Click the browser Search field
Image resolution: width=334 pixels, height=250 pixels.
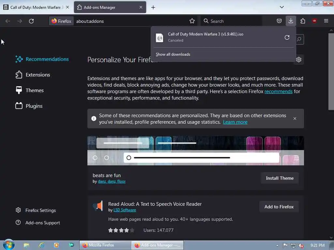[x=231, y=21]
